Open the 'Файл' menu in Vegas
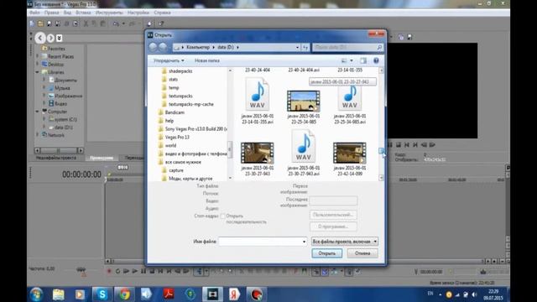537x302 pixels. [x=34, y=13]
